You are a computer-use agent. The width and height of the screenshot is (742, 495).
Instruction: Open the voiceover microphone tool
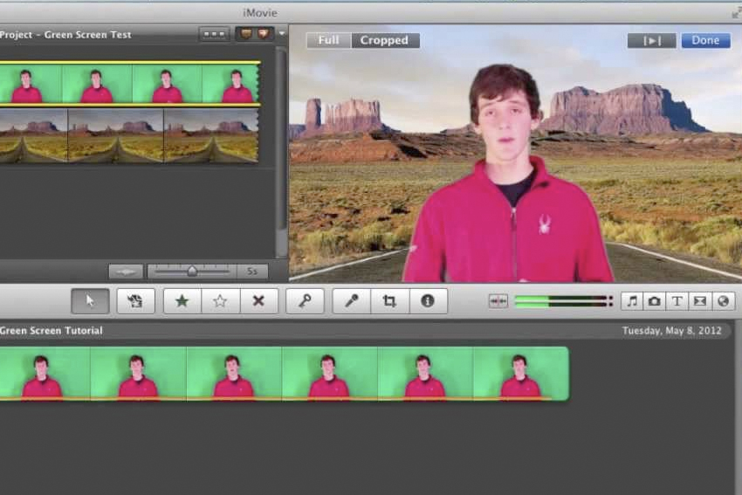pyautogui.click(x=351, y=301)
